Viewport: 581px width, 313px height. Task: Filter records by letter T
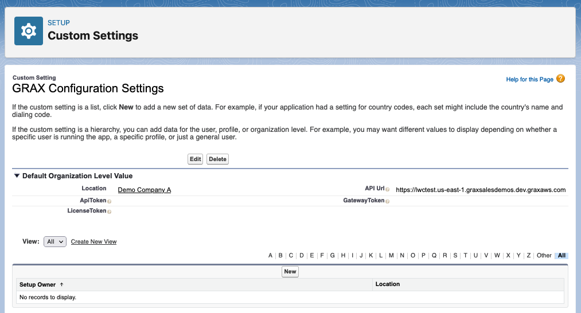(x=465, y=255)
